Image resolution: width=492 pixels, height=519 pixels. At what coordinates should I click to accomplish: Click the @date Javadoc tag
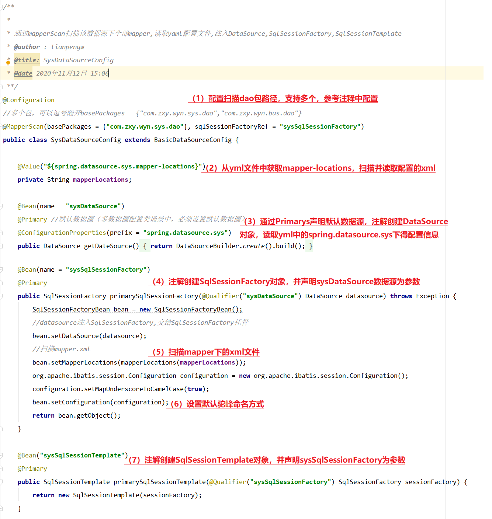click(23, 73)
